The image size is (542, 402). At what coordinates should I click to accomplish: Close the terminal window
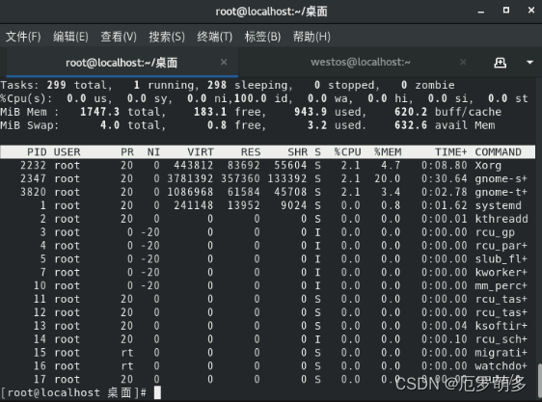pyautogui.click(x=531, y=11)
